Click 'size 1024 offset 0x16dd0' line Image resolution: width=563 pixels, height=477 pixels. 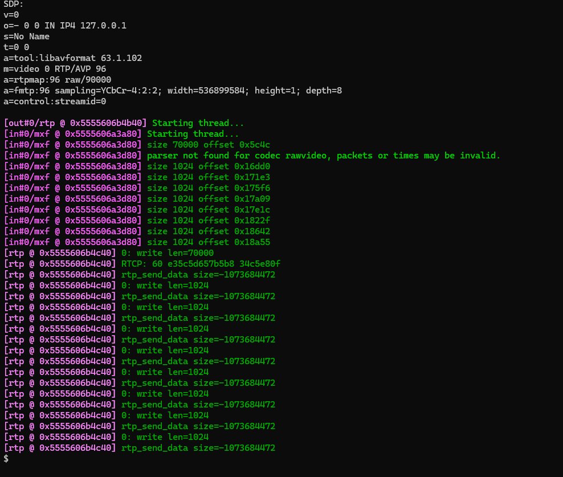(209, 166)
